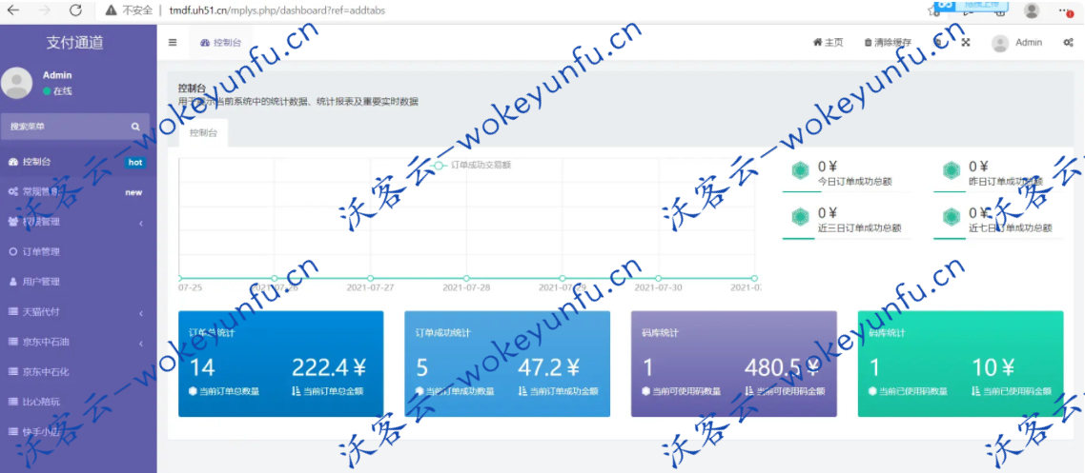The image size is (1085, 473).
Task: Open 控制台 in the sidebar
Action: coord(78,163)
